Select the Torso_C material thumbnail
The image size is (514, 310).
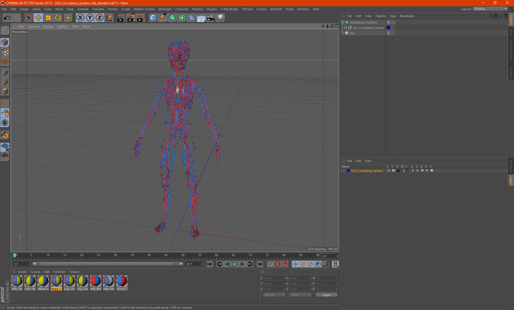click(122, 283)
